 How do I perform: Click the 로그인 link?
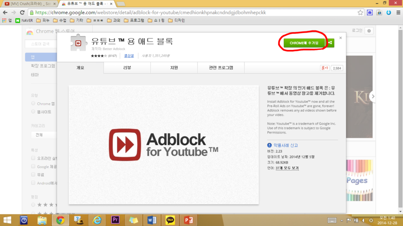click(x=357, y=30)
